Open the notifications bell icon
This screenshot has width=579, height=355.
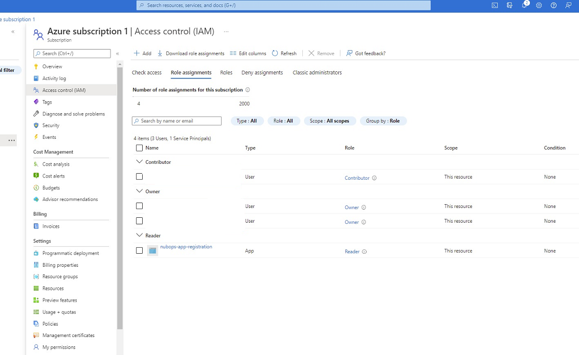pyautogui.click(x=525, y=5)
